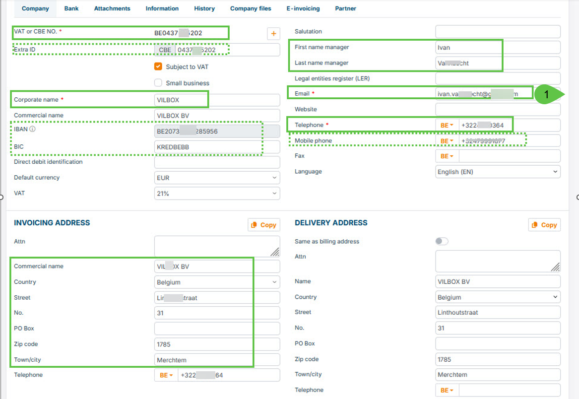This screenshot has height=399, width=579.
Task: Open Telephone BE country code dropdown
Action: [x=447, y=125]
